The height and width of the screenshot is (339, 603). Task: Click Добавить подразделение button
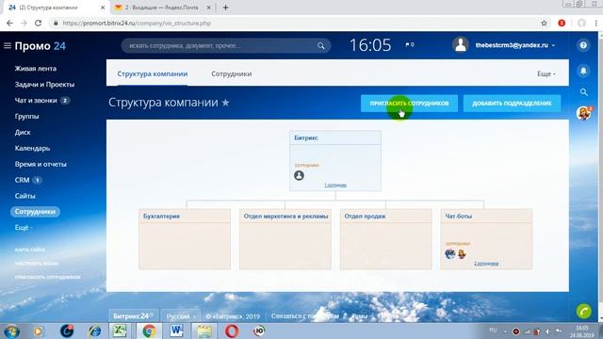tap(512, 103)
